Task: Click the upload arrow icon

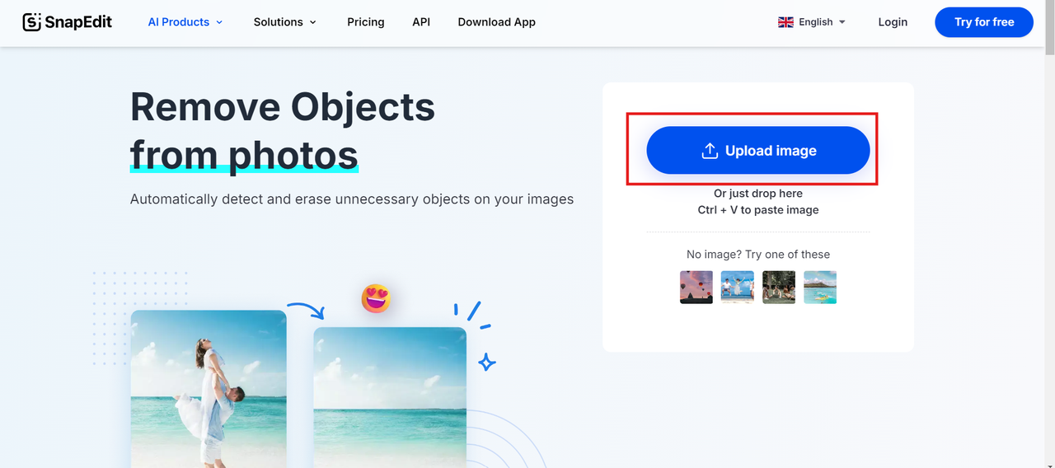Action: [710, 151]
